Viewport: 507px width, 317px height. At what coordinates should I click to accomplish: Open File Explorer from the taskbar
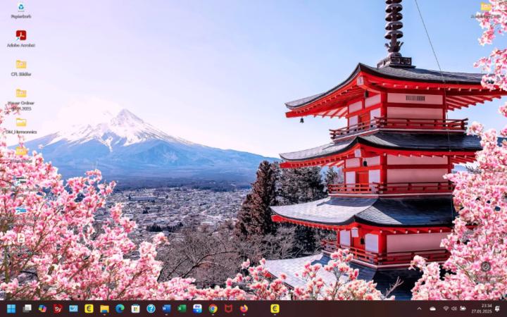point(104,309)
